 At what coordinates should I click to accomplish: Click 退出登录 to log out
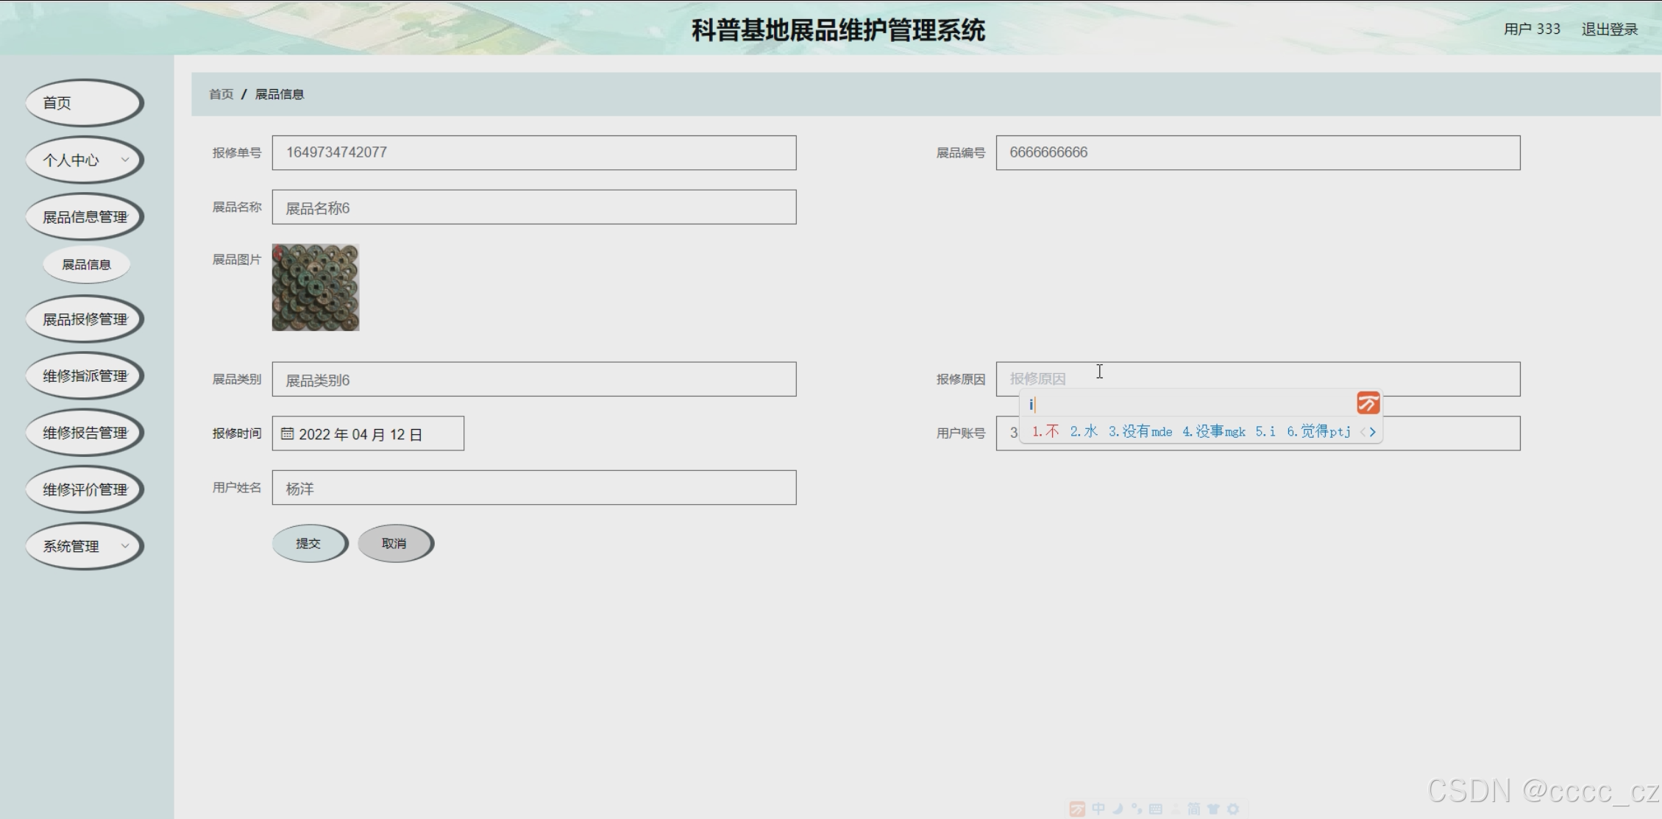[1609, 29]
